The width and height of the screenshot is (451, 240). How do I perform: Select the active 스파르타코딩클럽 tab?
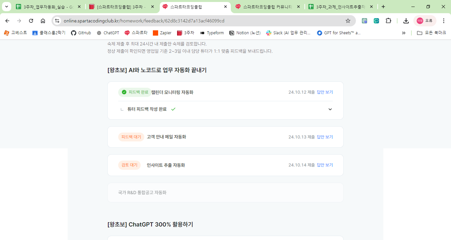point(195,7)
